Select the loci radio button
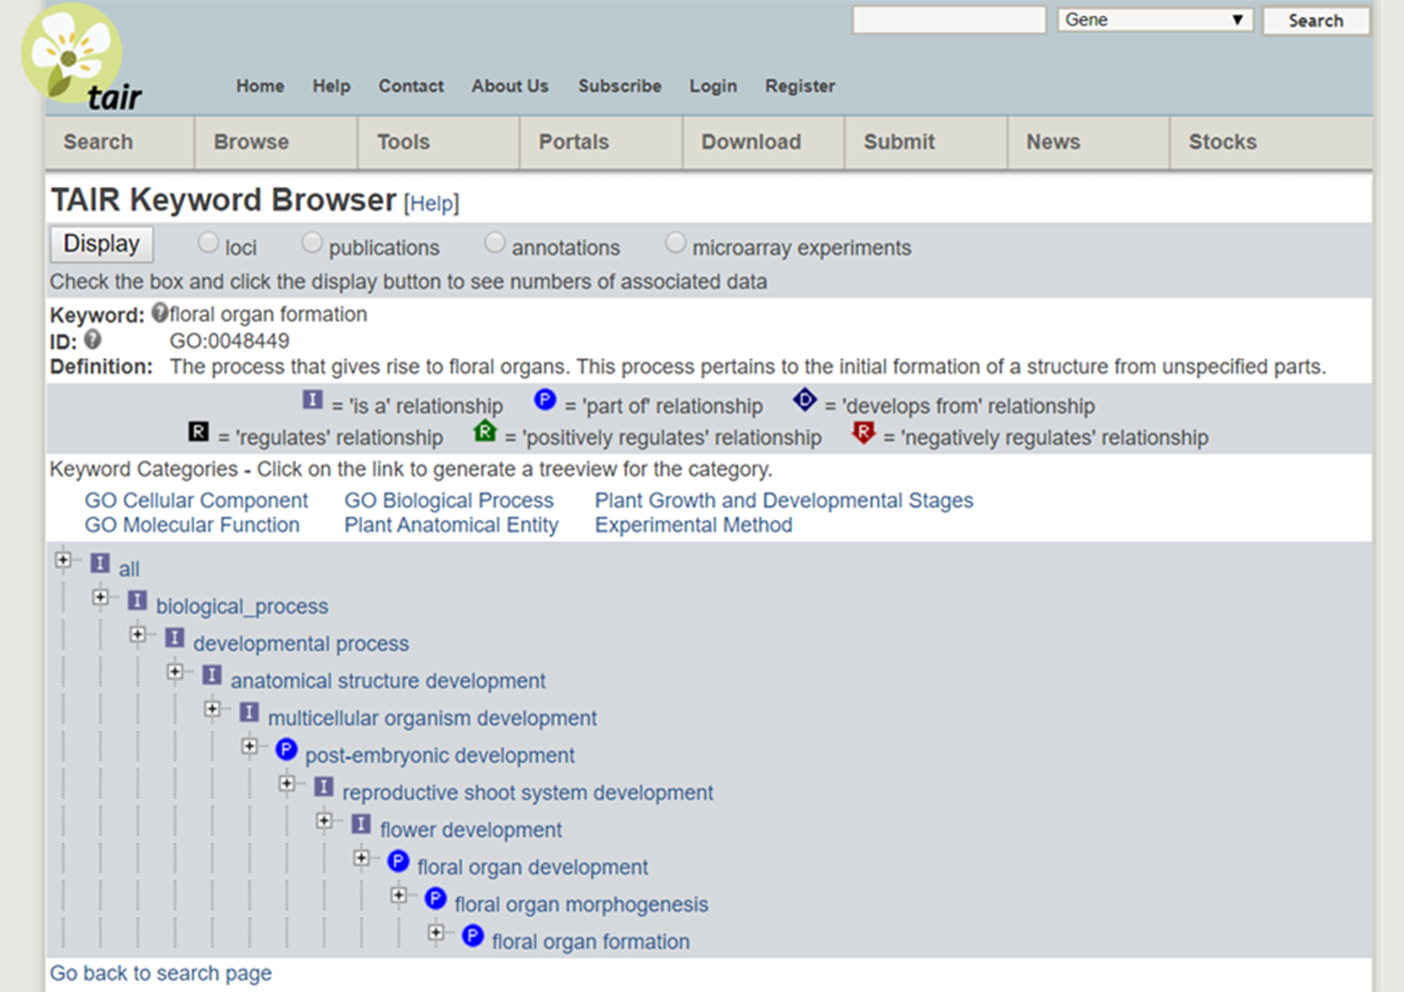 (x=208, y=244)
